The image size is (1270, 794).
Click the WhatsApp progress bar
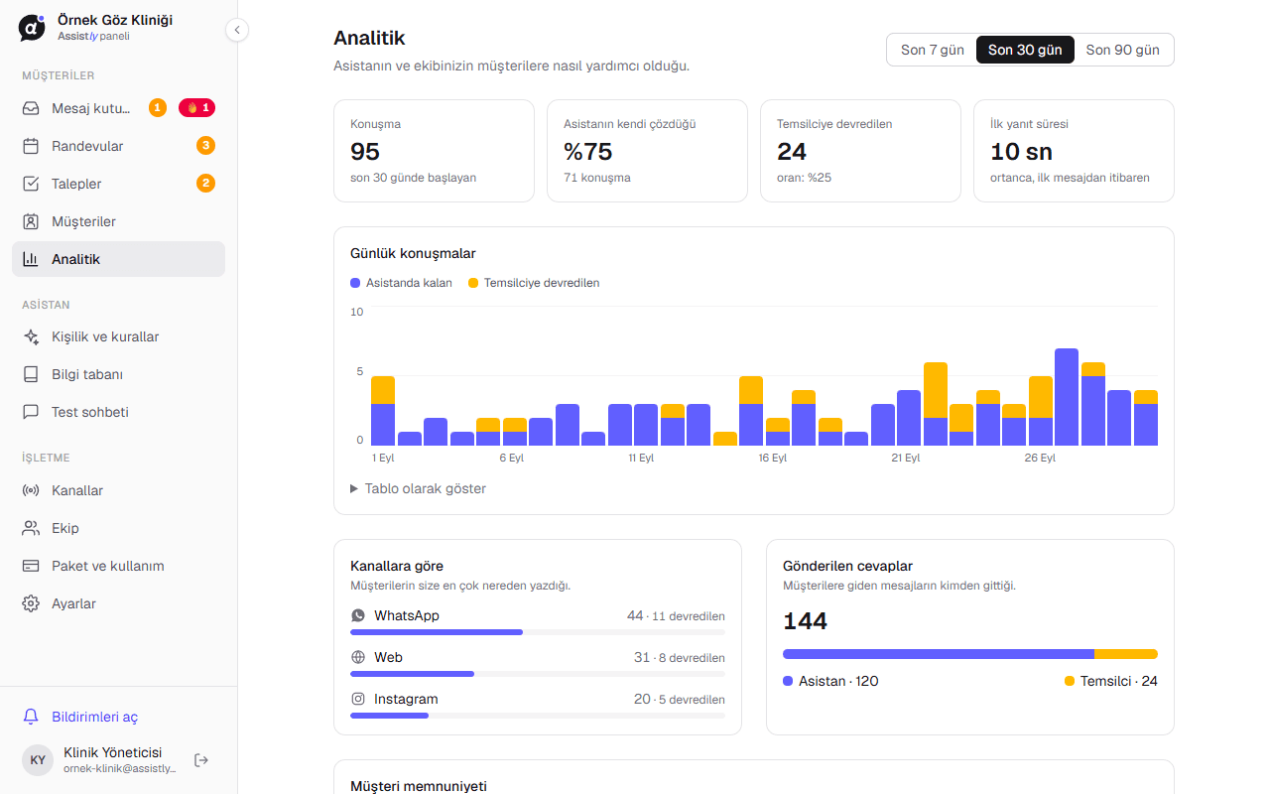(538, 632)
